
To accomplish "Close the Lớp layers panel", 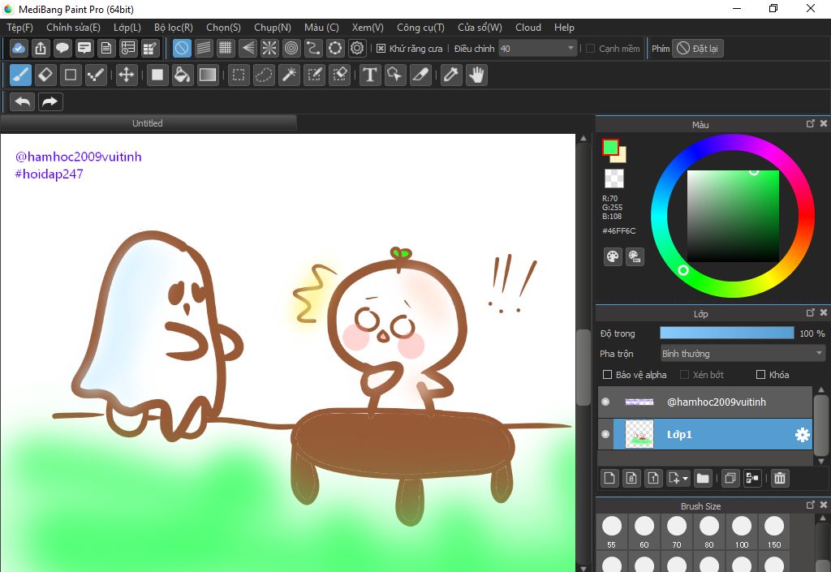I will tap(824, 312).
